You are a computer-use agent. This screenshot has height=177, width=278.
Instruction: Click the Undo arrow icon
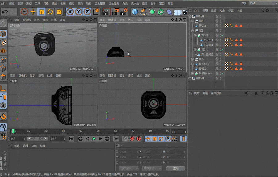click(5, 12)
